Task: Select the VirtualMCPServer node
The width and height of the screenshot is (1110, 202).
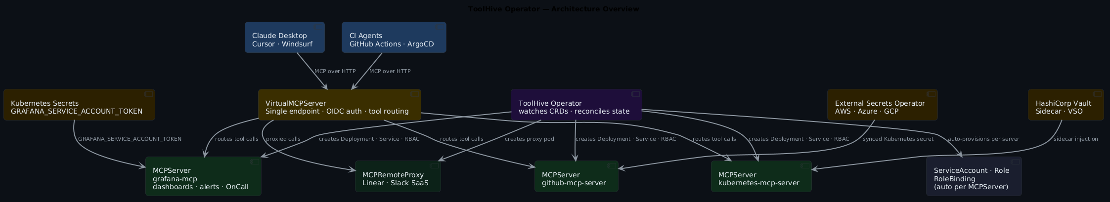Action: [x=340, y=105]
